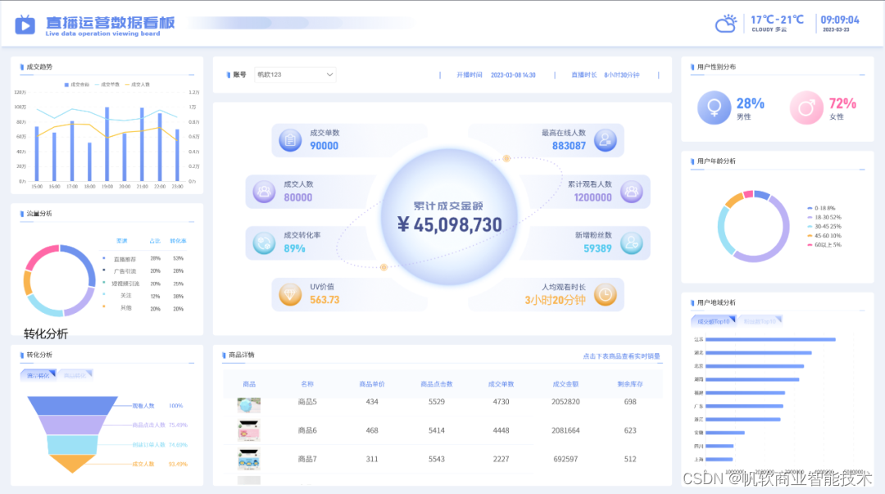Open the 帆软123 account dropdown
The height and width of the screenshot is (494, 885).
click(293, 74)
